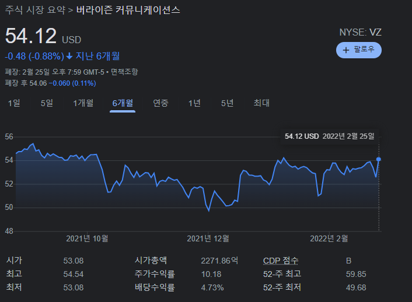Click the NYSE: VZ ticker text
This screenshot has width=412, height=302.
click(x=360, y=32)
